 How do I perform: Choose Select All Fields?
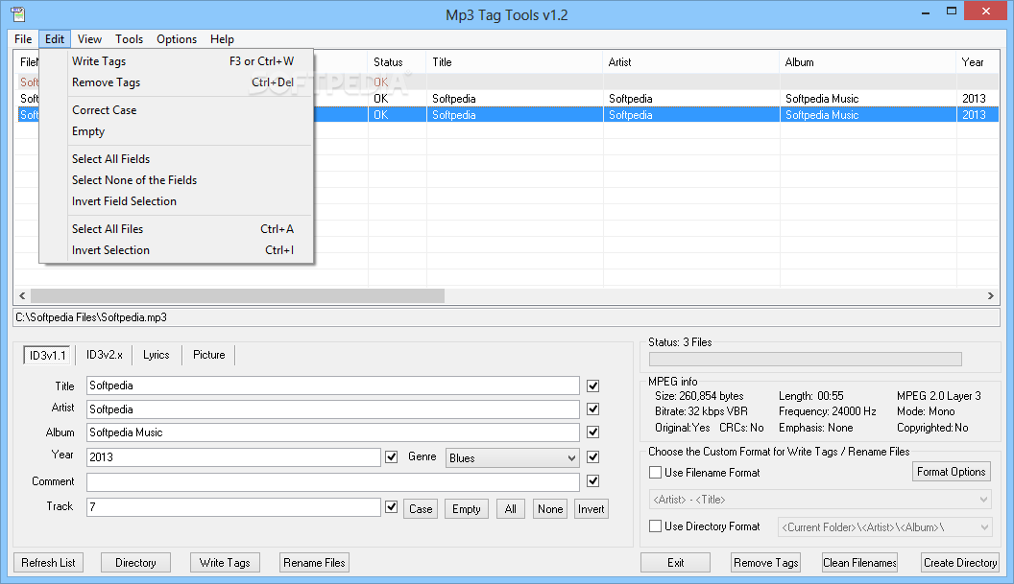coord(177,159)
